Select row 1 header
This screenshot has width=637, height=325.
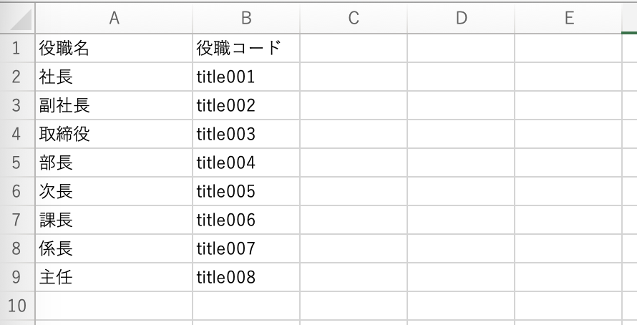point(17,49)
